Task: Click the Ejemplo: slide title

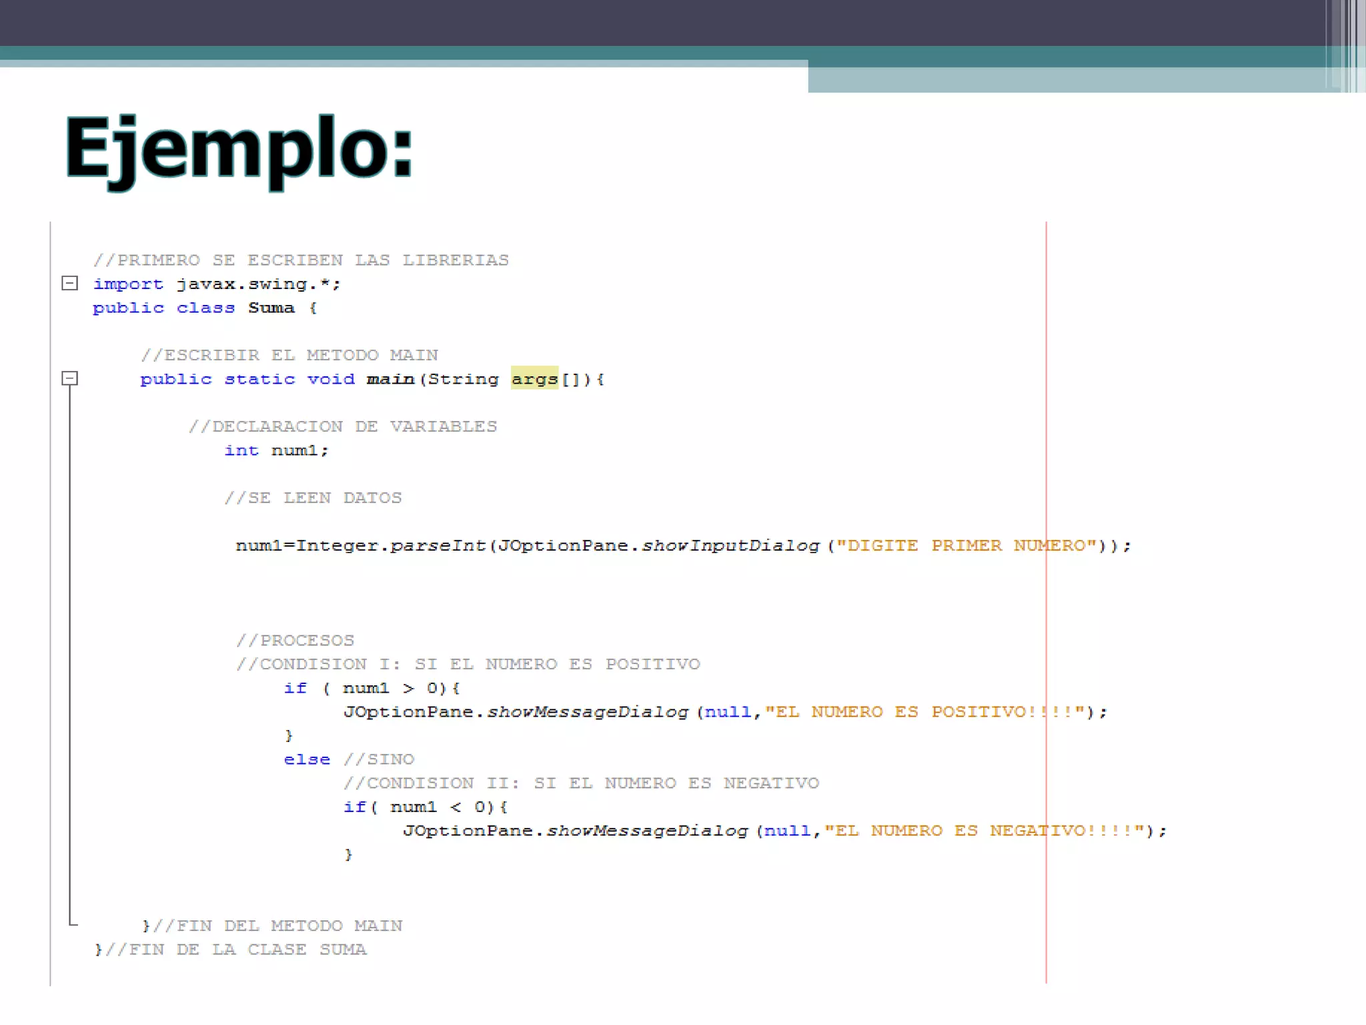Action: coord(239,148)
